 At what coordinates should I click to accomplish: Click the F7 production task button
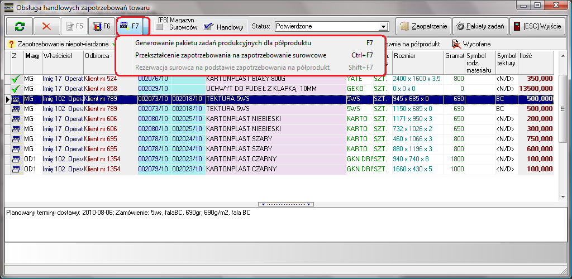[129, 26]
